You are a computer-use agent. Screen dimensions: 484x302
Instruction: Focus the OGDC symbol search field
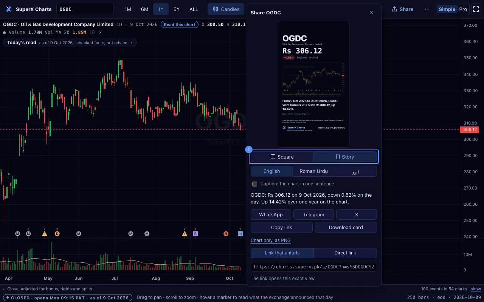pos(85,9)
